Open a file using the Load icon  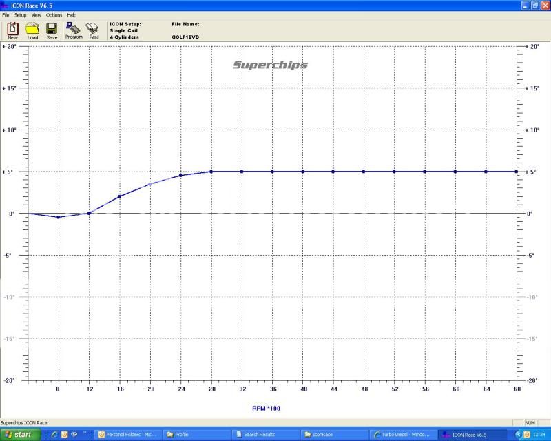31,28
